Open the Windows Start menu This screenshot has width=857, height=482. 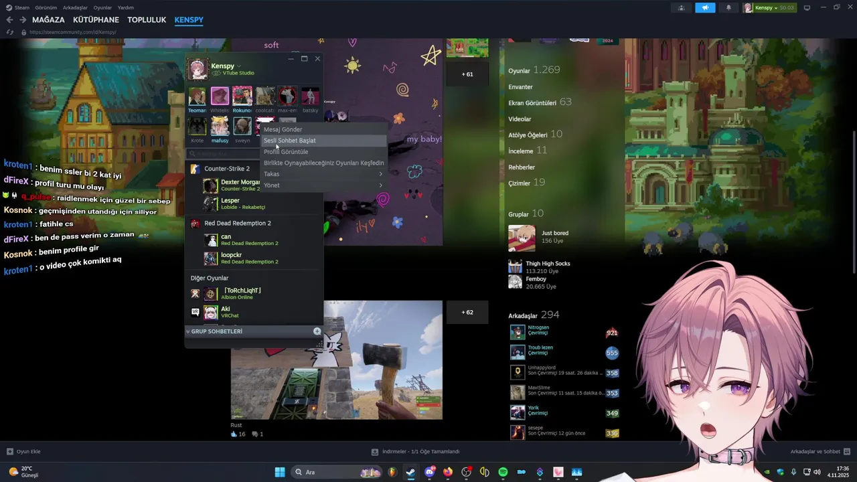point(280,472)
